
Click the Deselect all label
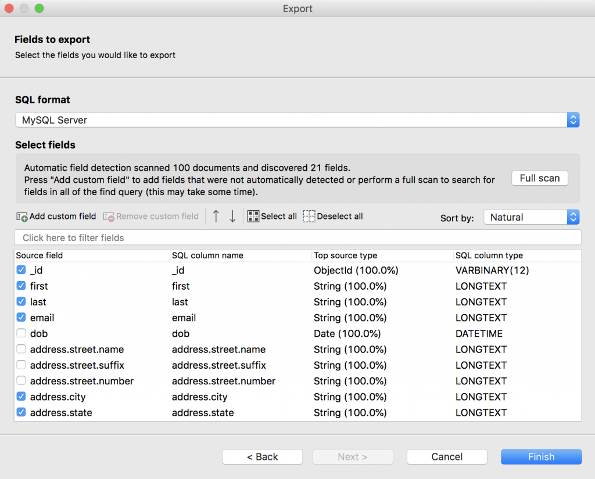tap(340, 216)
